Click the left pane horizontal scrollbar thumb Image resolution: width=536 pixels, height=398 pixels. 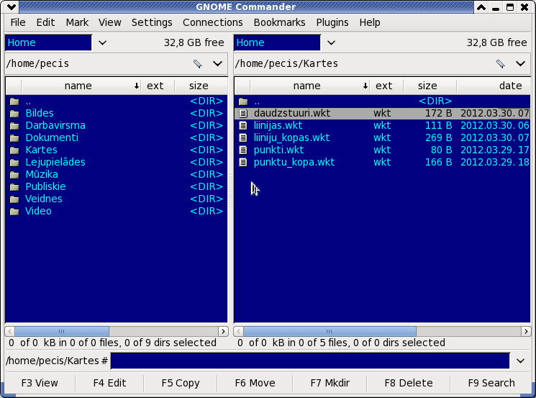coord(62,331)
